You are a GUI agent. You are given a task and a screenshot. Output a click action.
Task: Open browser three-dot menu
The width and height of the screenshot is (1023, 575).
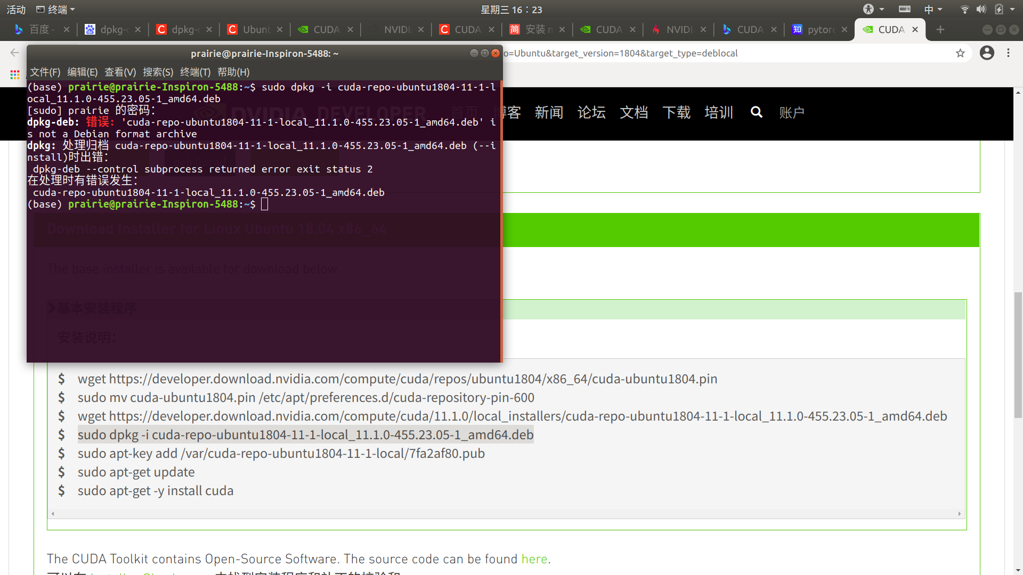[x=1008, y=53]
